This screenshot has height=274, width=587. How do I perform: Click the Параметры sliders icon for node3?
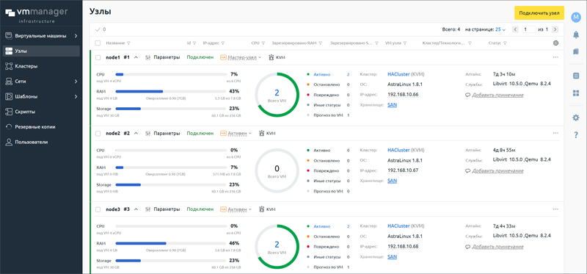click(148, 209)
